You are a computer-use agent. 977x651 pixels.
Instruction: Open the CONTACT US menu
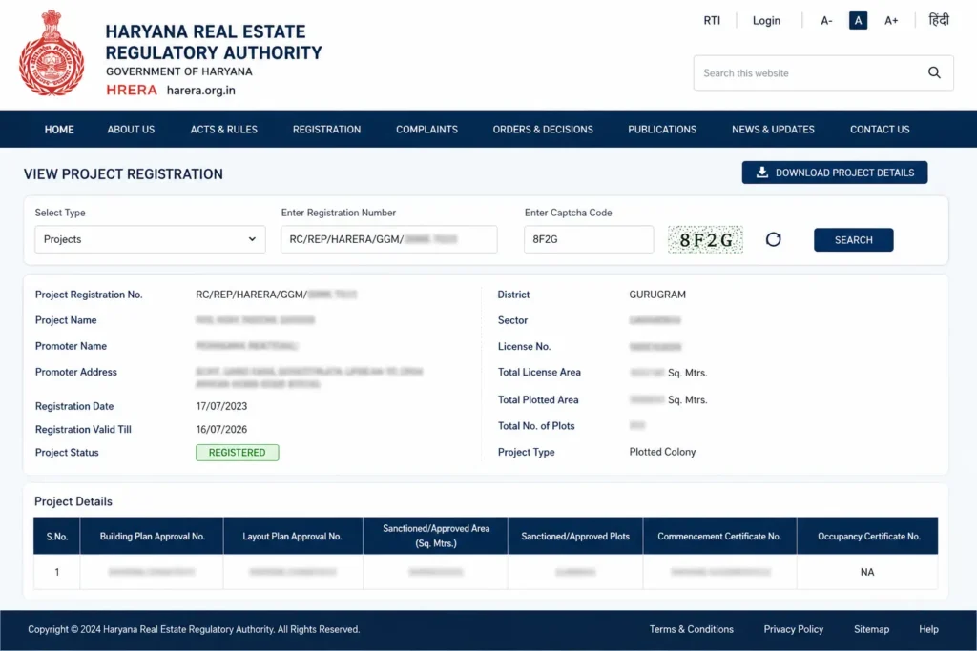coord(880,130)
